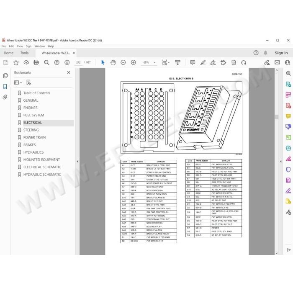
Task: Click the Stamp tool icon
Action: coord(223,62)
